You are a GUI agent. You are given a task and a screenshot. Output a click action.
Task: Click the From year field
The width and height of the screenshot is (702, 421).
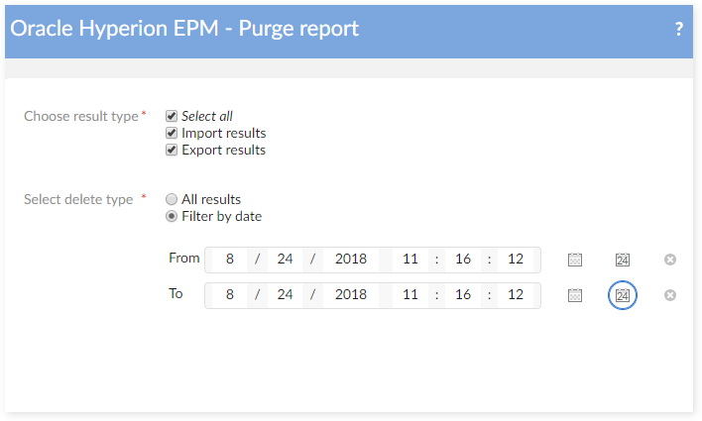click(x=351, y=260)
